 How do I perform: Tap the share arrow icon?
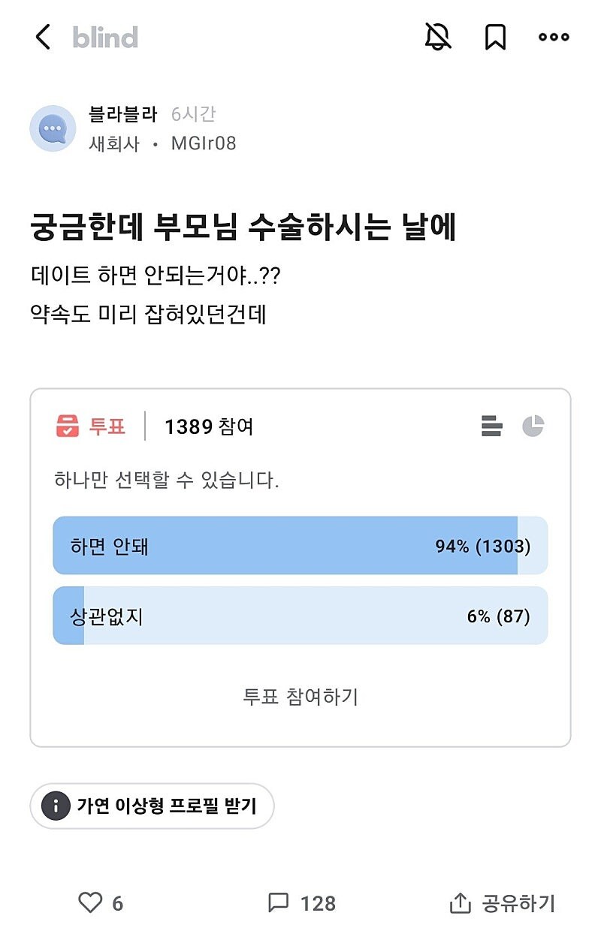click(x=461, y=903)
